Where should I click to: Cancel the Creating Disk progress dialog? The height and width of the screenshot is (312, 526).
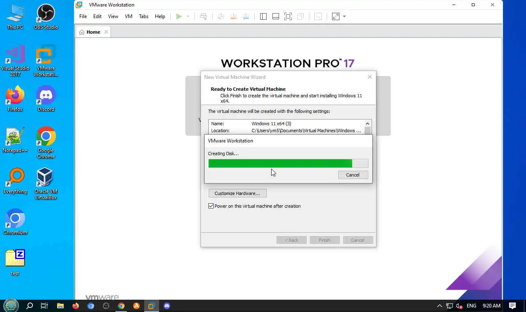pyautogui.click(x=353, y=175)
